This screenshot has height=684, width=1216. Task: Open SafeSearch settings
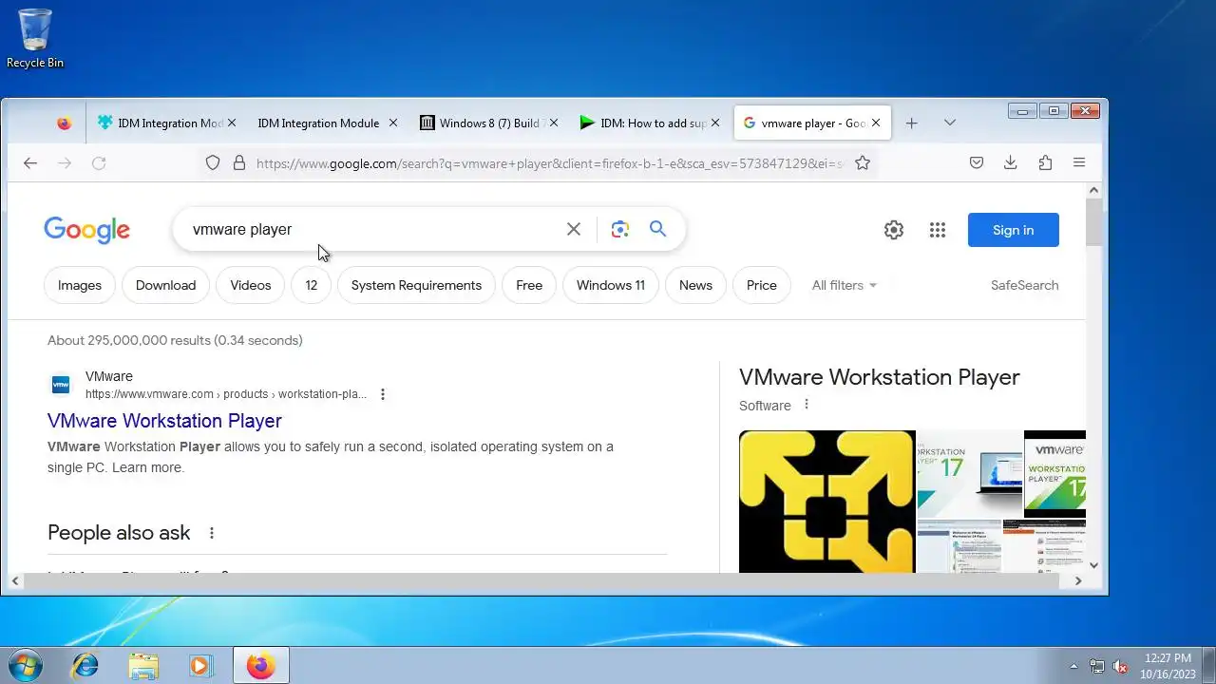point(1024,285)
